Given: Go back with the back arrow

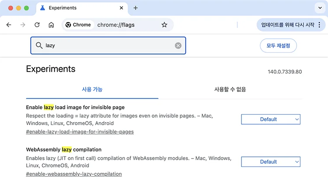Looking at the screenshot, I should pos(9,25).
